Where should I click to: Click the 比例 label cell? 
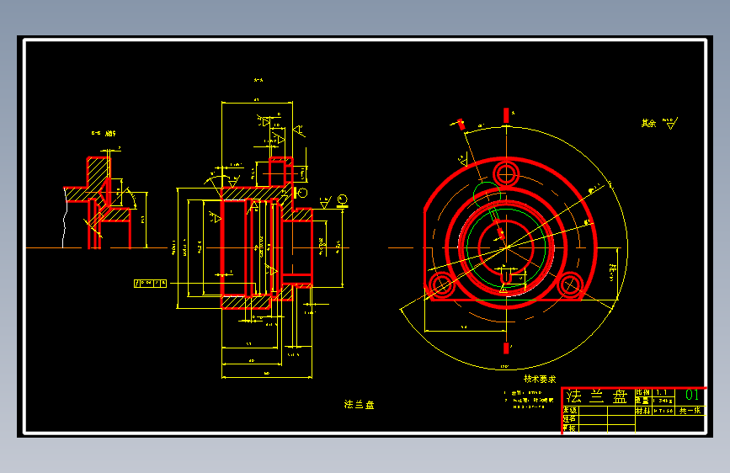643,392
